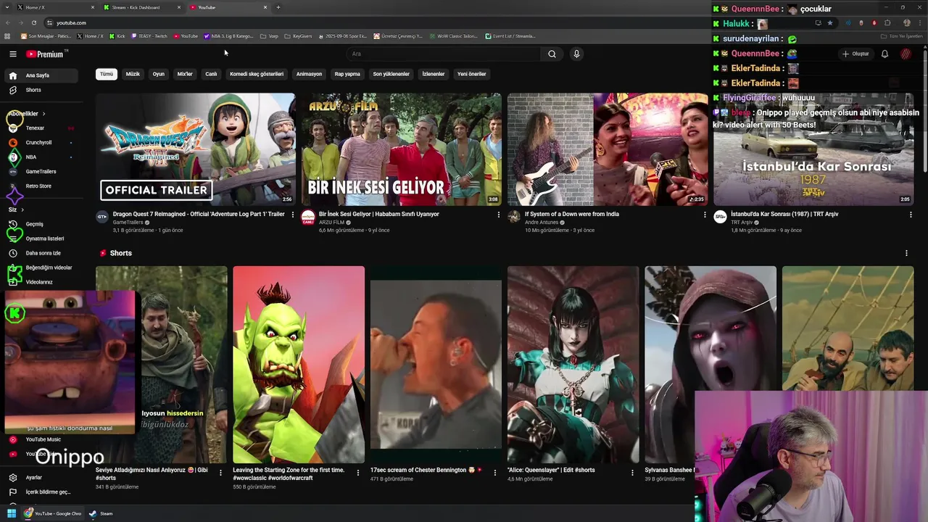Select the Canlı filter chip
Image resolution: width=928 pixels, height=522 pixels.
[211, 74]
